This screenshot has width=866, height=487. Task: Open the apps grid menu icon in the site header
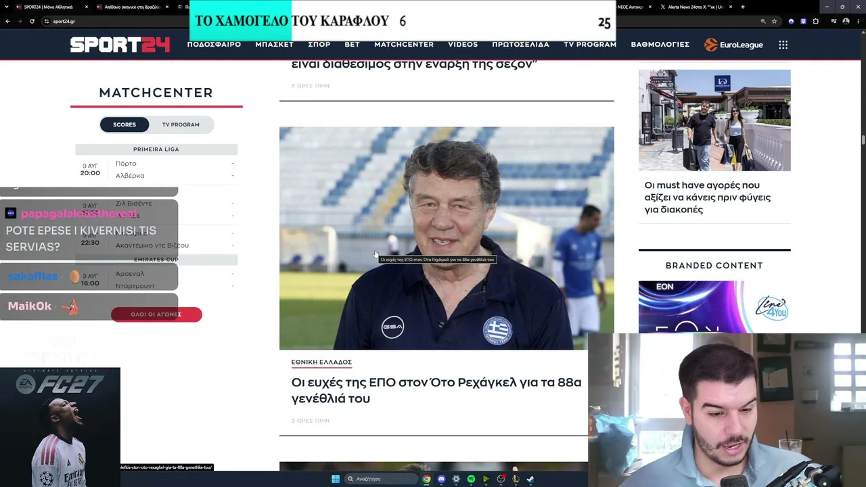[783, 45]
